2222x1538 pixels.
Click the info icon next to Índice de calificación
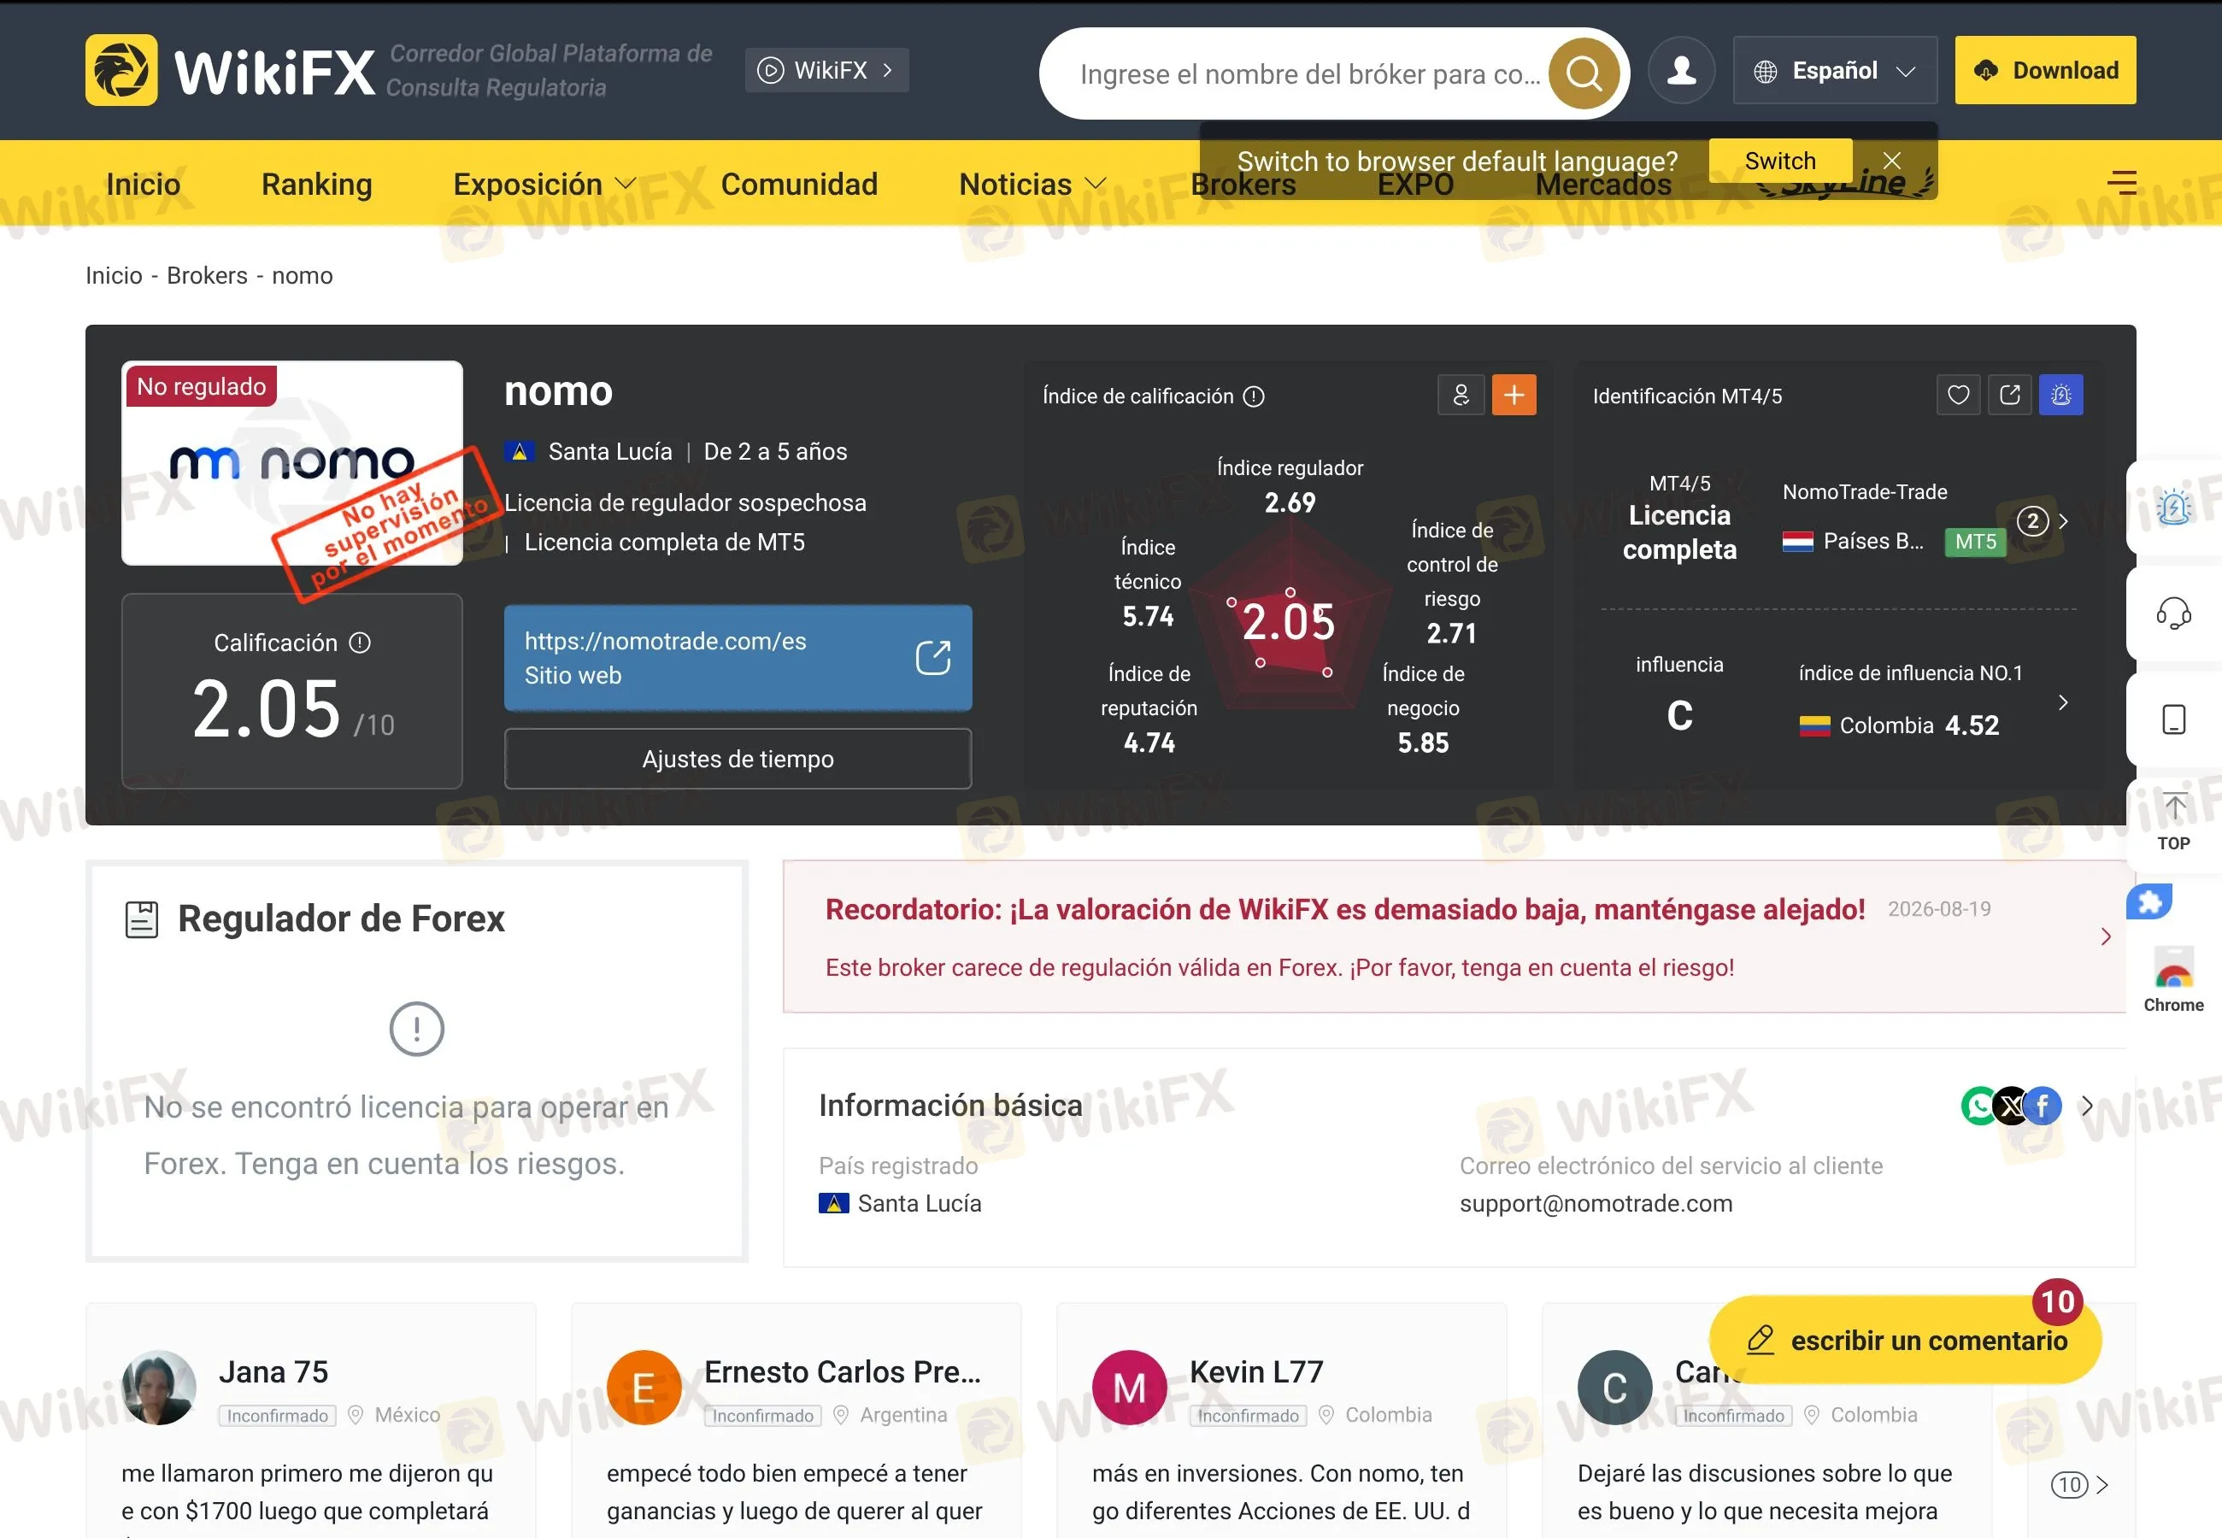tap(1254, 396)
